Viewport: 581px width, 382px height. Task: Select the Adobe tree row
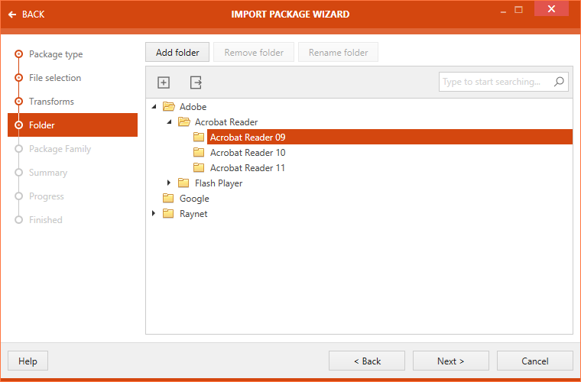[x=193, y=107]
